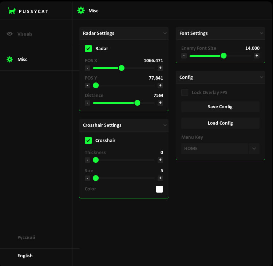
Task: Collapse the Radar Settings panel
Action: click(x=165, y=33)
